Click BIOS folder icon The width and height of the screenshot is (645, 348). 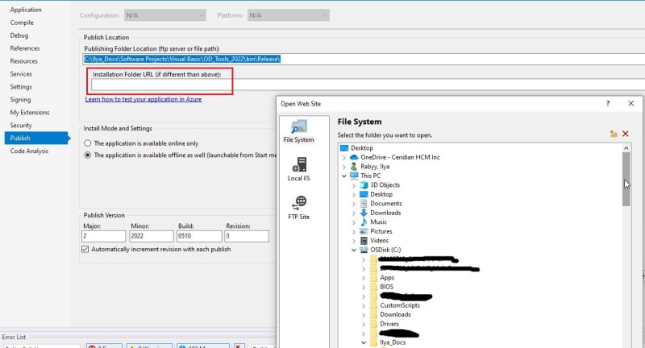[373, 287]
